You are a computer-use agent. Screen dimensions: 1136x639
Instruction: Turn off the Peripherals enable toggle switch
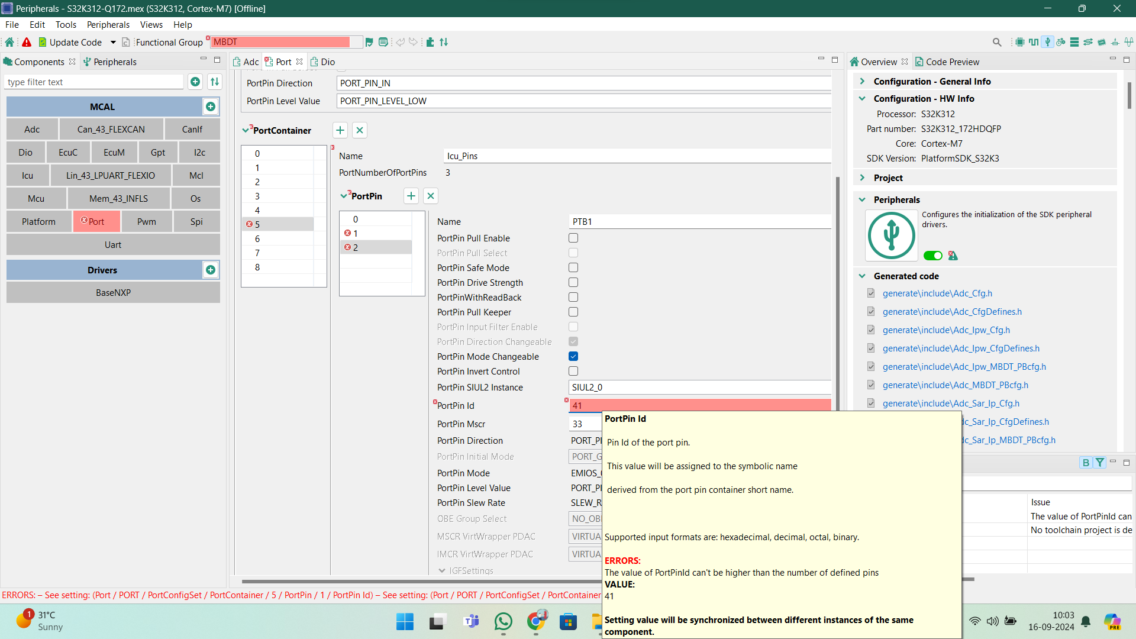[x=932, y=255]
